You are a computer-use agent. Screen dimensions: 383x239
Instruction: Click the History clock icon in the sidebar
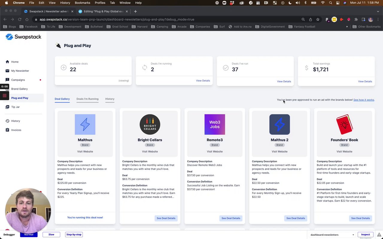[7, 121]
